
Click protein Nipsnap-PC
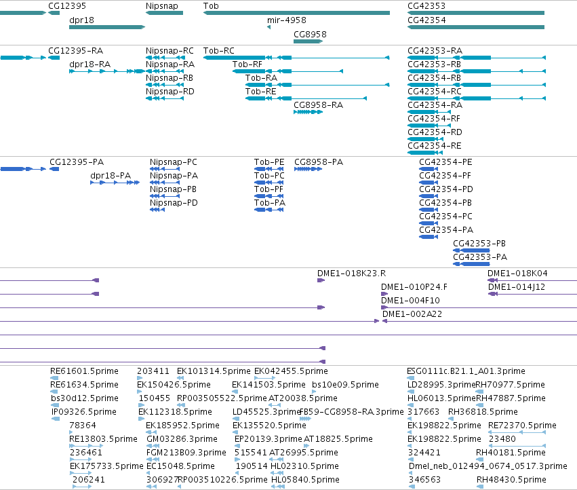coord(174,162)
